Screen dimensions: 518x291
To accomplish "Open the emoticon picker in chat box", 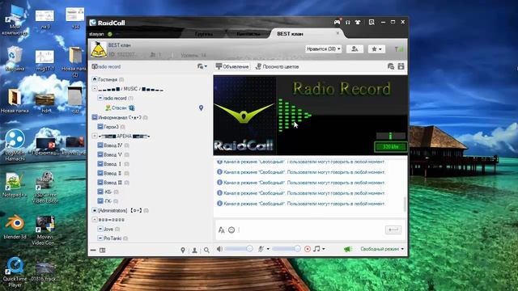I will tap(231, 230).
